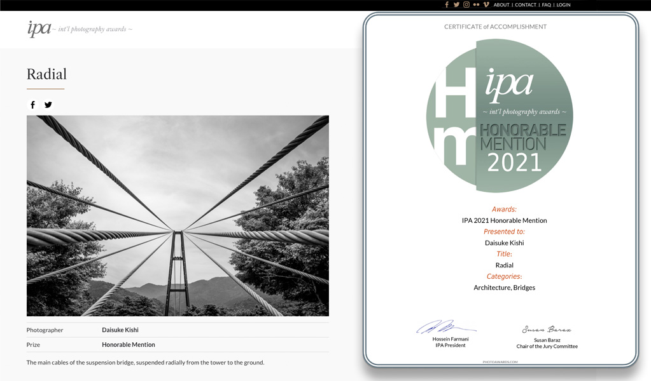Click photographer name Daisuke Kishi
Image resolution: width=651 pixels, height=381 pixels.
pyautogui.click(x=120, y=330)
